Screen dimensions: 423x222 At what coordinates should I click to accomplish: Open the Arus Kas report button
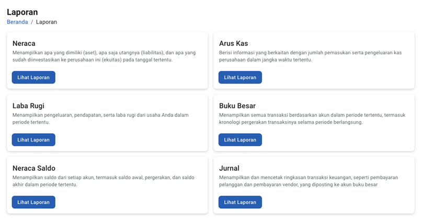pos(240,77)
